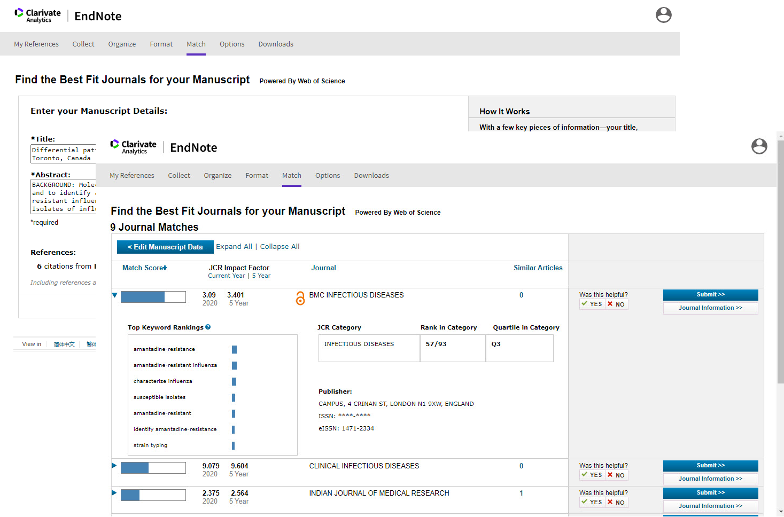Submit to BMC Infectious Diseases
This screenshot has width=784, height=517.
coord(711,295)
